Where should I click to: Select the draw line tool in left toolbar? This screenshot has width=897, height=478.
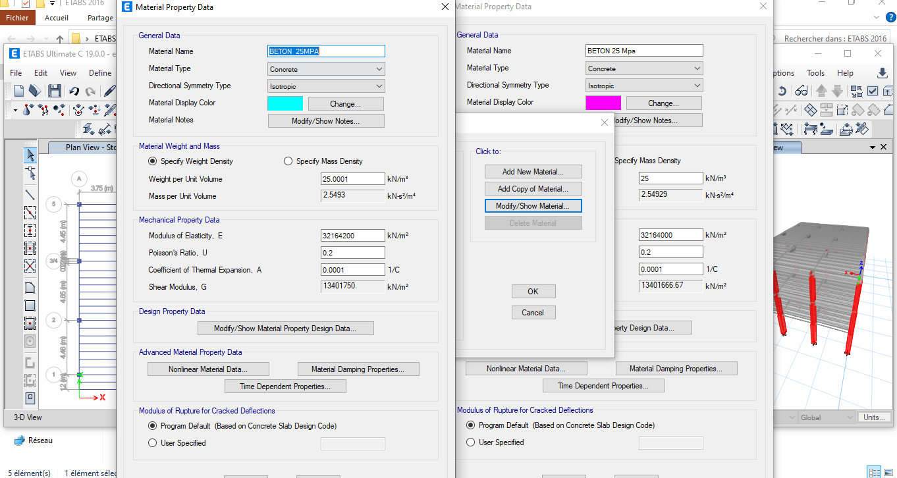[30, 195]
